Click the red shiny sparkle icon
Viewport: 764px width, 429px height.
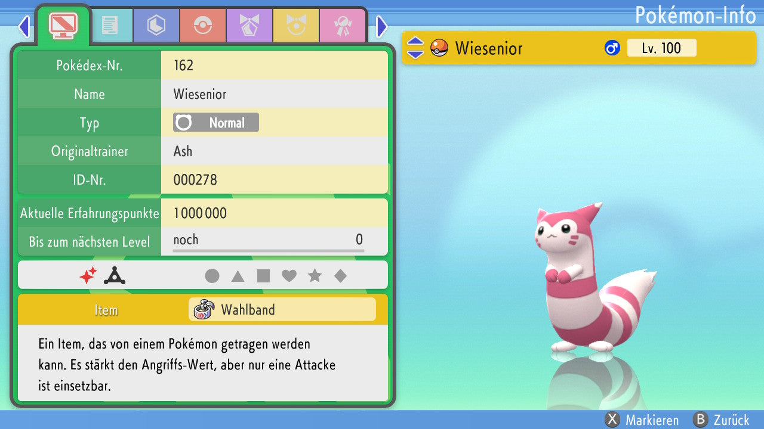click(x=88, y=275)
